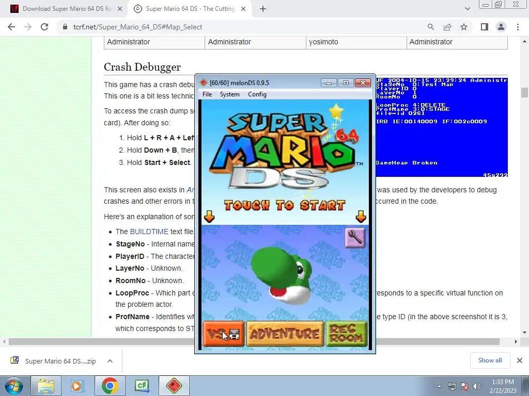The image size is (529, 396).
Task: Open volume speaker tray icon
Action: [x=477, y=386]
